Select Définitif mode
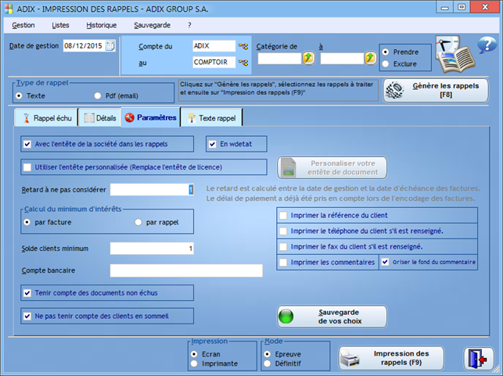 click(267, 363)
